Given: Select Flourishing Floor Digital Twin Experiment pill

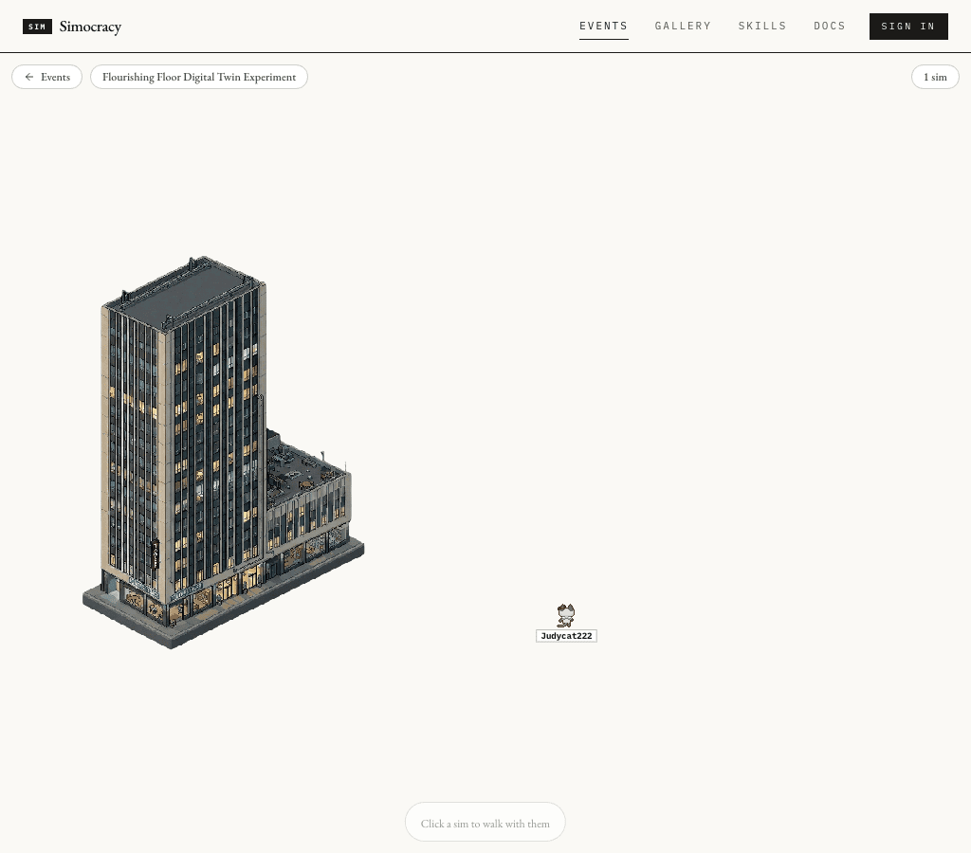Looking at the screenshot, I should click(199, 77).
